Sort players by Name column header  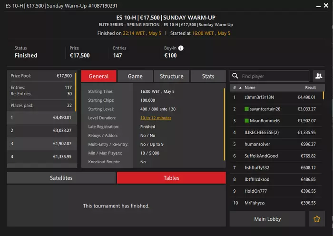click(x=250, y=88)
